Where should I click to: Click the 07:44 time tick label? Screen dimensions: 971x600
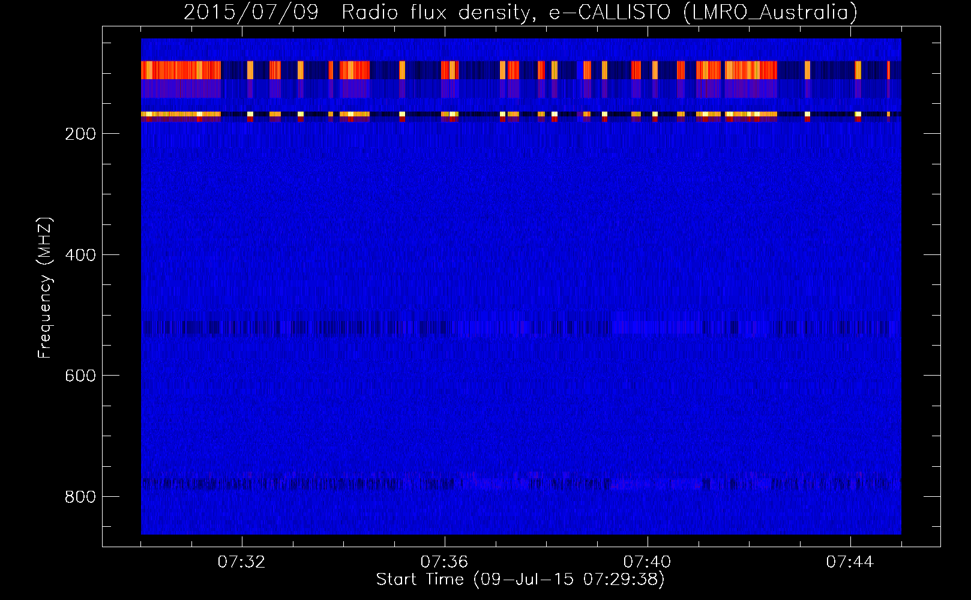tap(850, 562)
